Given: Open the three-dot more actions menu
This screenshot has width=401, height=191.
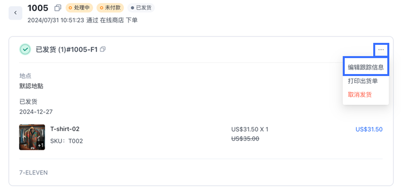Looking at the screenshot, I should click(x=381, y=50).
